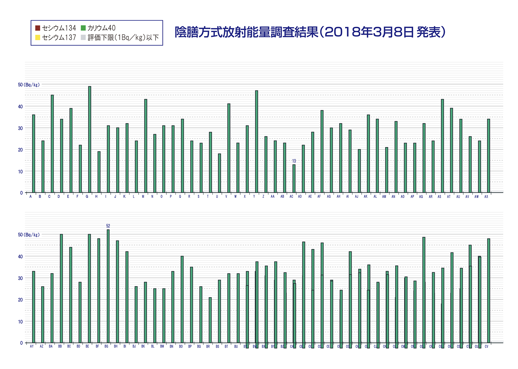The height and width of the screenshot is (369, 518).
Task: Click the x-axis label BP
Action: pyautogui.click(x=190, y=346)
